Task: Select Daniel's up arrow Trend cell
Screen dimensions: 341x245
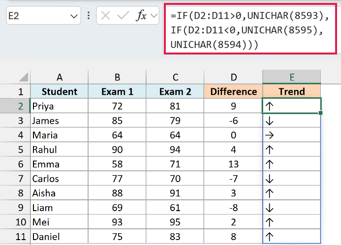Action: [x=292, y=237]
